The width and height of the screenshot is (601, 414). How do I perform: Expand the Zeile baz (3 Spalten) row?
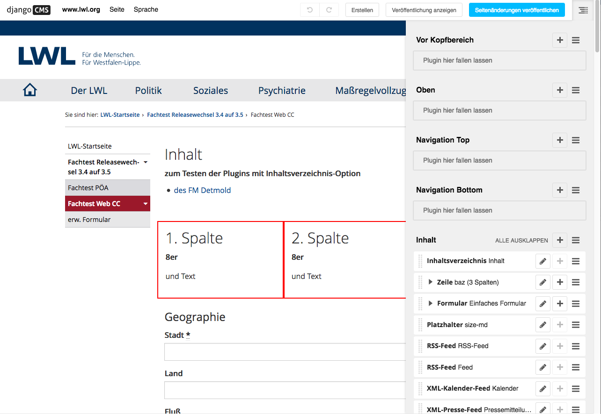coord(431,282)
